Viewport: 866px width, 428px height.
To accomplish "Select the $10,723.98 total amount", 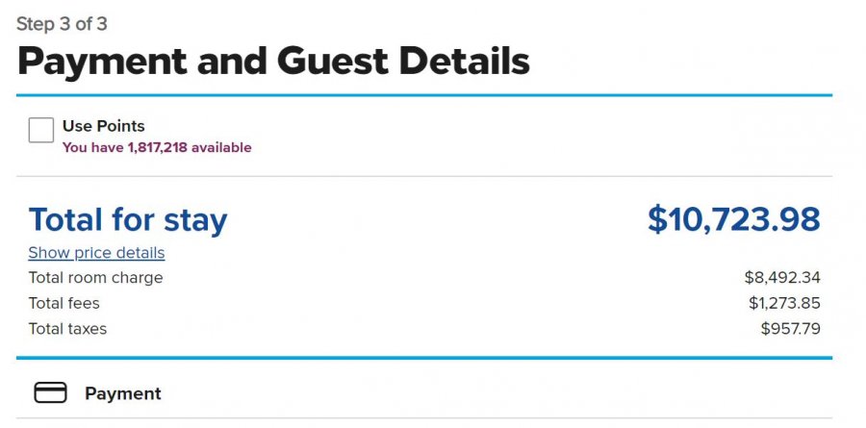I will coord(733,219).
